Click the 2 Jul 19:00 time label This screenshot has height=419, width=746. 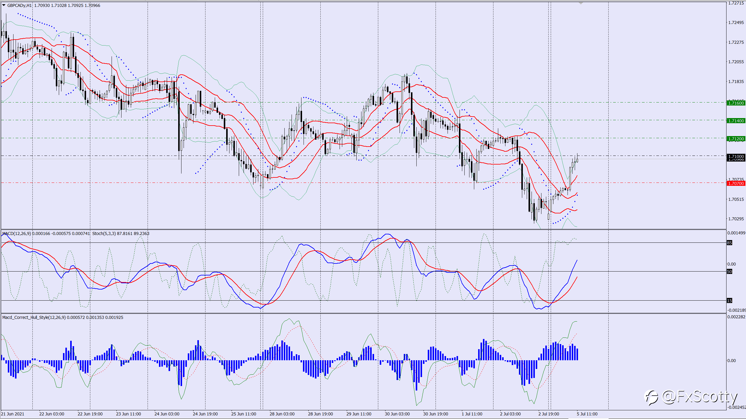click(x=549, y=414)
